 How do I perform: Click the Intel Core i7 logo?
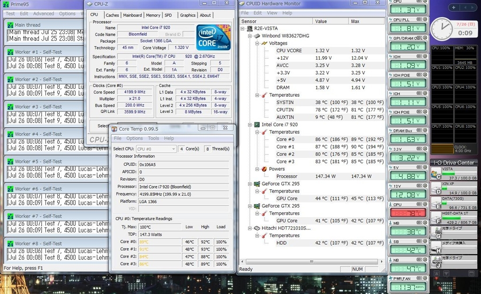click(213, 37)
